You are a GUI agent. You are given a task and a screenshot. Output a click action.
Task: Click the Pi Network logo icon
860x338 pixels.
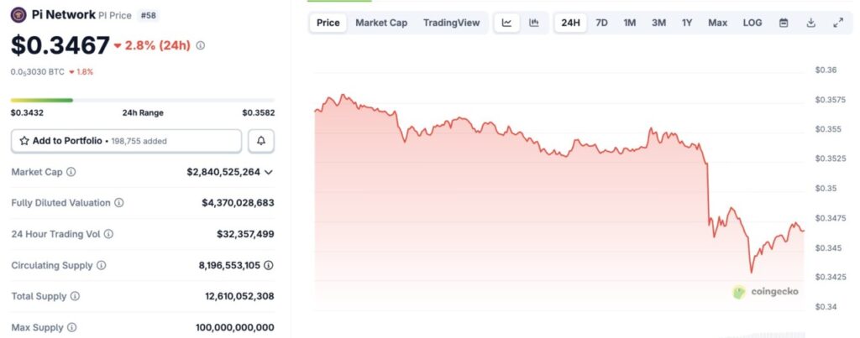click(18, 13)
